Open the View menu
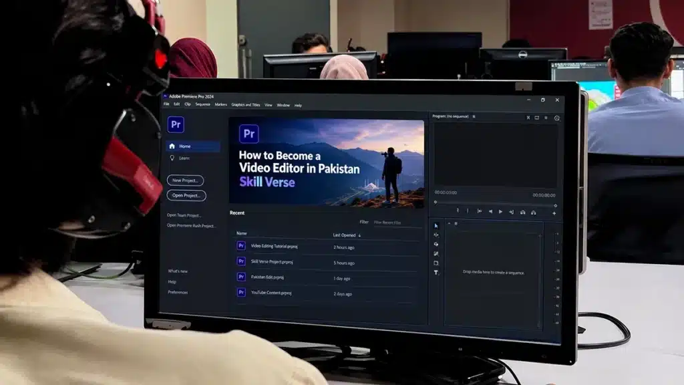The height and width of the screenshot is (385, 684). tap(269, 105)
